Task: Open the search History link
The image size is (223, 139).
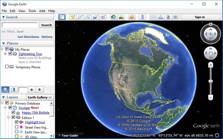Action: [x=47, y=37]
